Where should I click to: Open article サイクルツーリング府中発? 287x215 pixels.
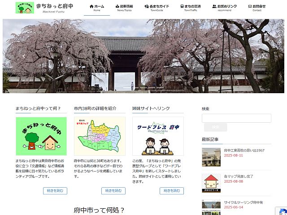tap(244, 202)
